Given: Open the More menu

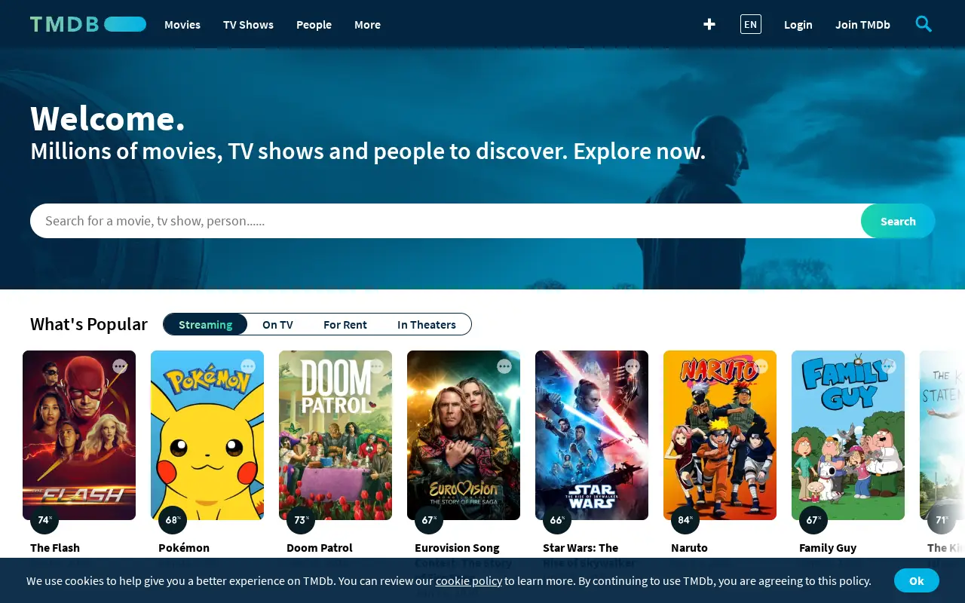Looking at the screenshot, I should coord(367,24).
